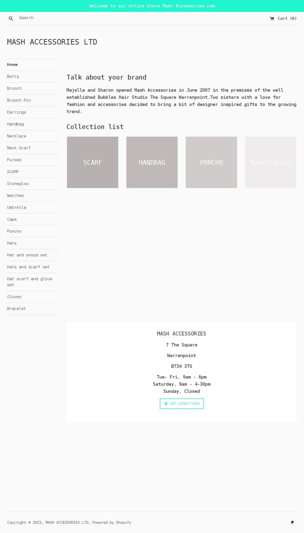Open the HANDBAG collection tile
This screenshot has height=533, width=304.
(x=152, y=162)
